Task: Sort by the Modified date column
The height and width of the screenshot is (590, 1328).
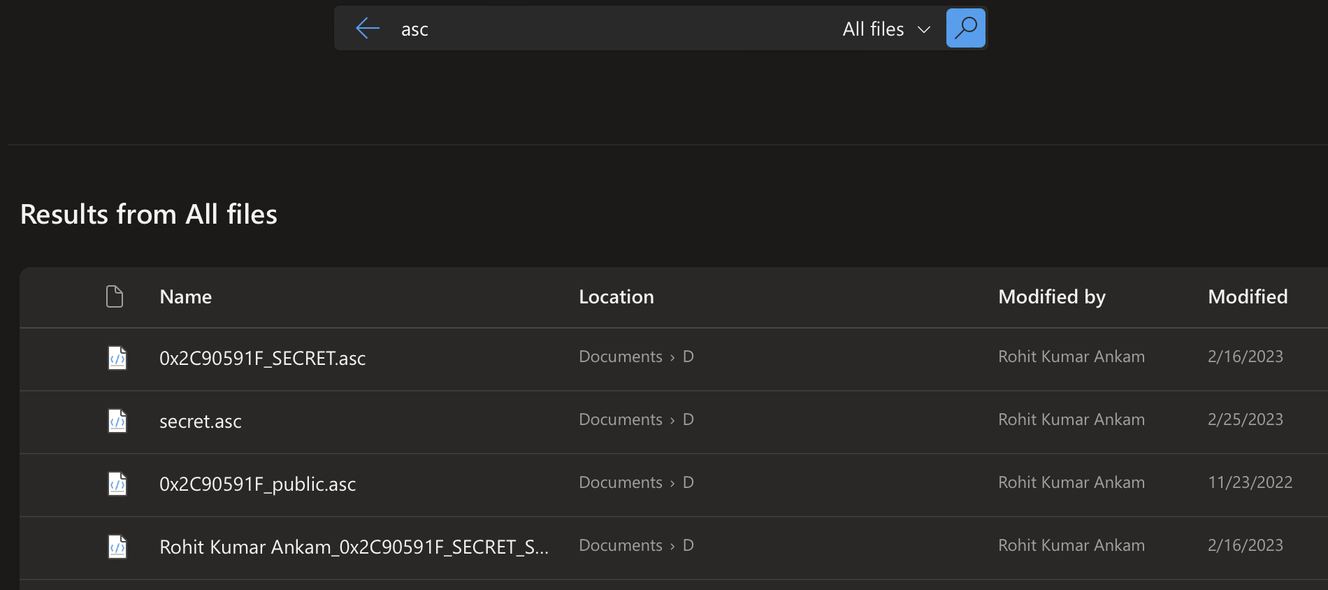Action: (x=1247, y=297)
